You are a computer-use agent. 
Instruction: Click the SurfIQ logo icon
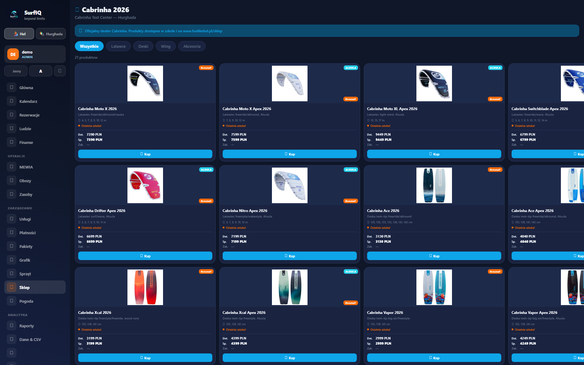pyautogui.click(x=14, y=14)
